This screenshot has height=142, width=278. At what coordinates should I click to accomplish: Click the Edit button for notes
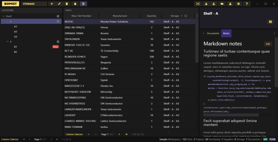pyautogui.click(x=268, y=44)
